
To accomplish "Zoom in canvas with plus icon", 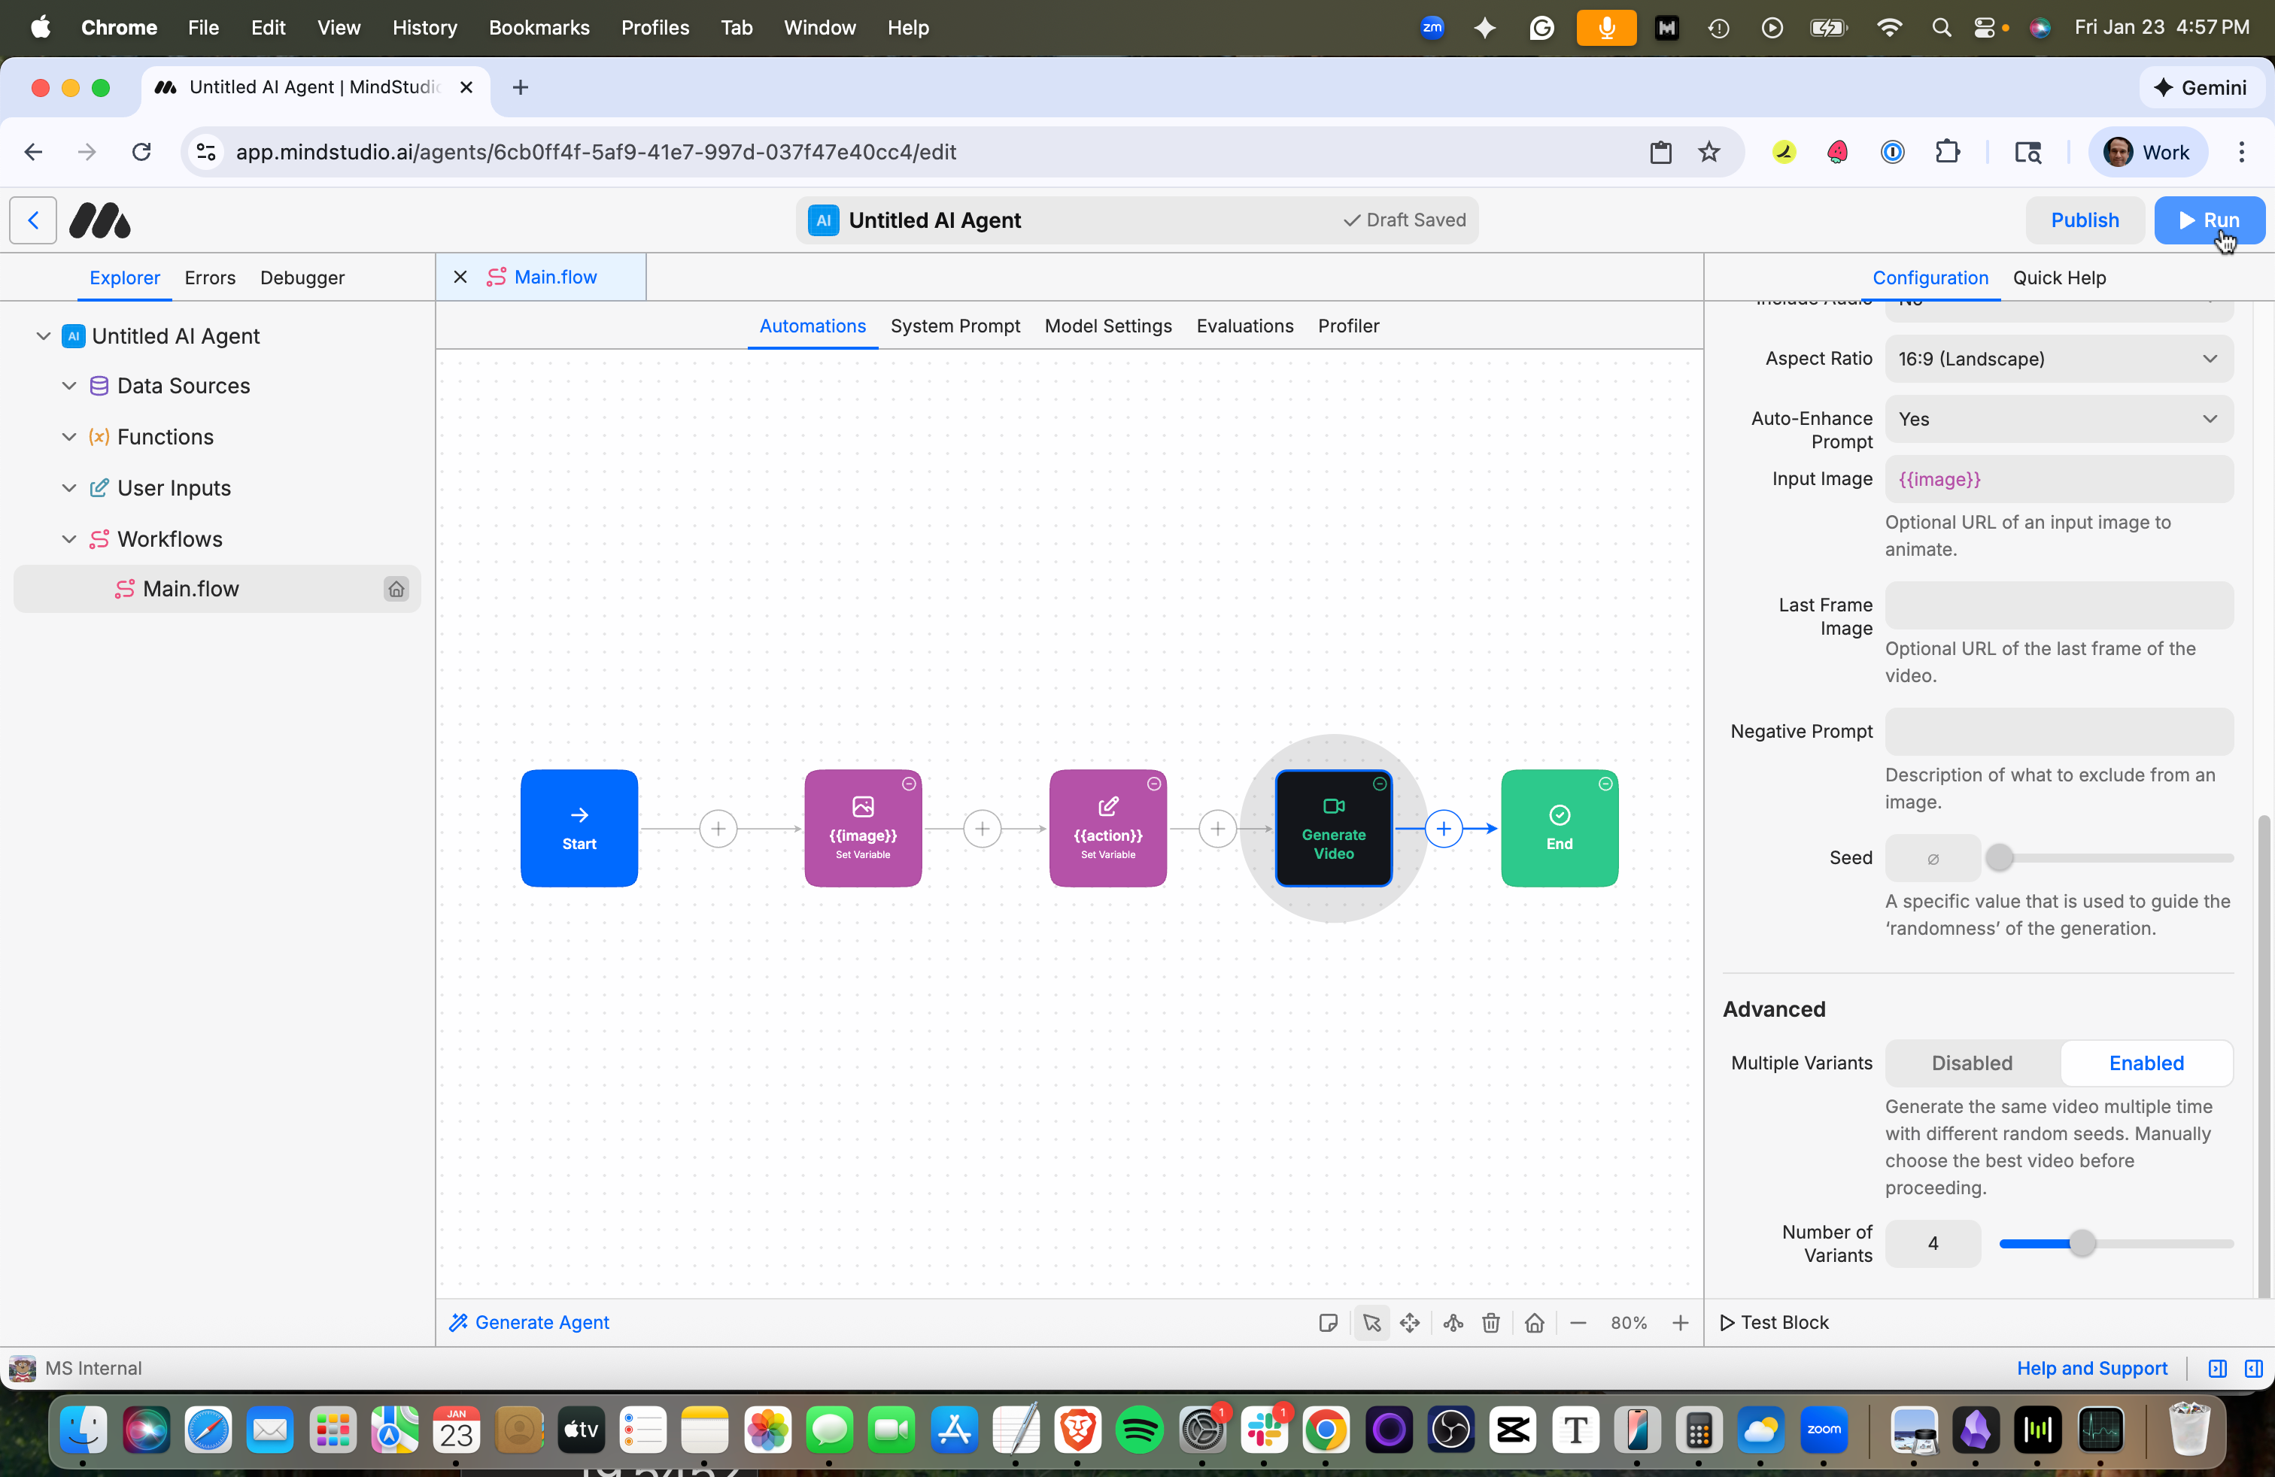I will click(x=1681, y=1322).
